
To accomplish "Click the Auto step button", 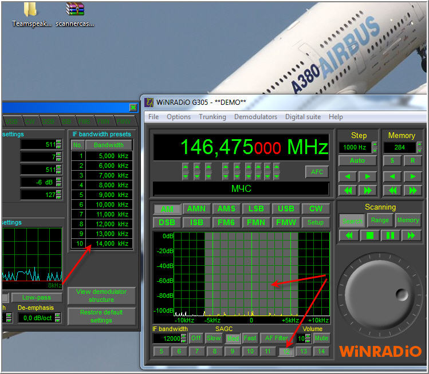I will [357, 160].
